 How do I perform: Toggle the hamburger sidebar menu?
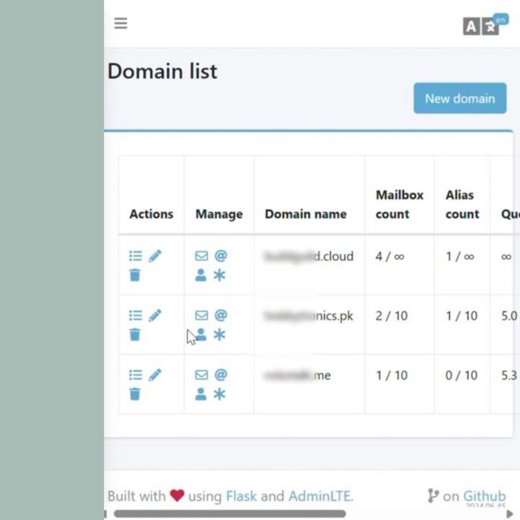[120, 23]
